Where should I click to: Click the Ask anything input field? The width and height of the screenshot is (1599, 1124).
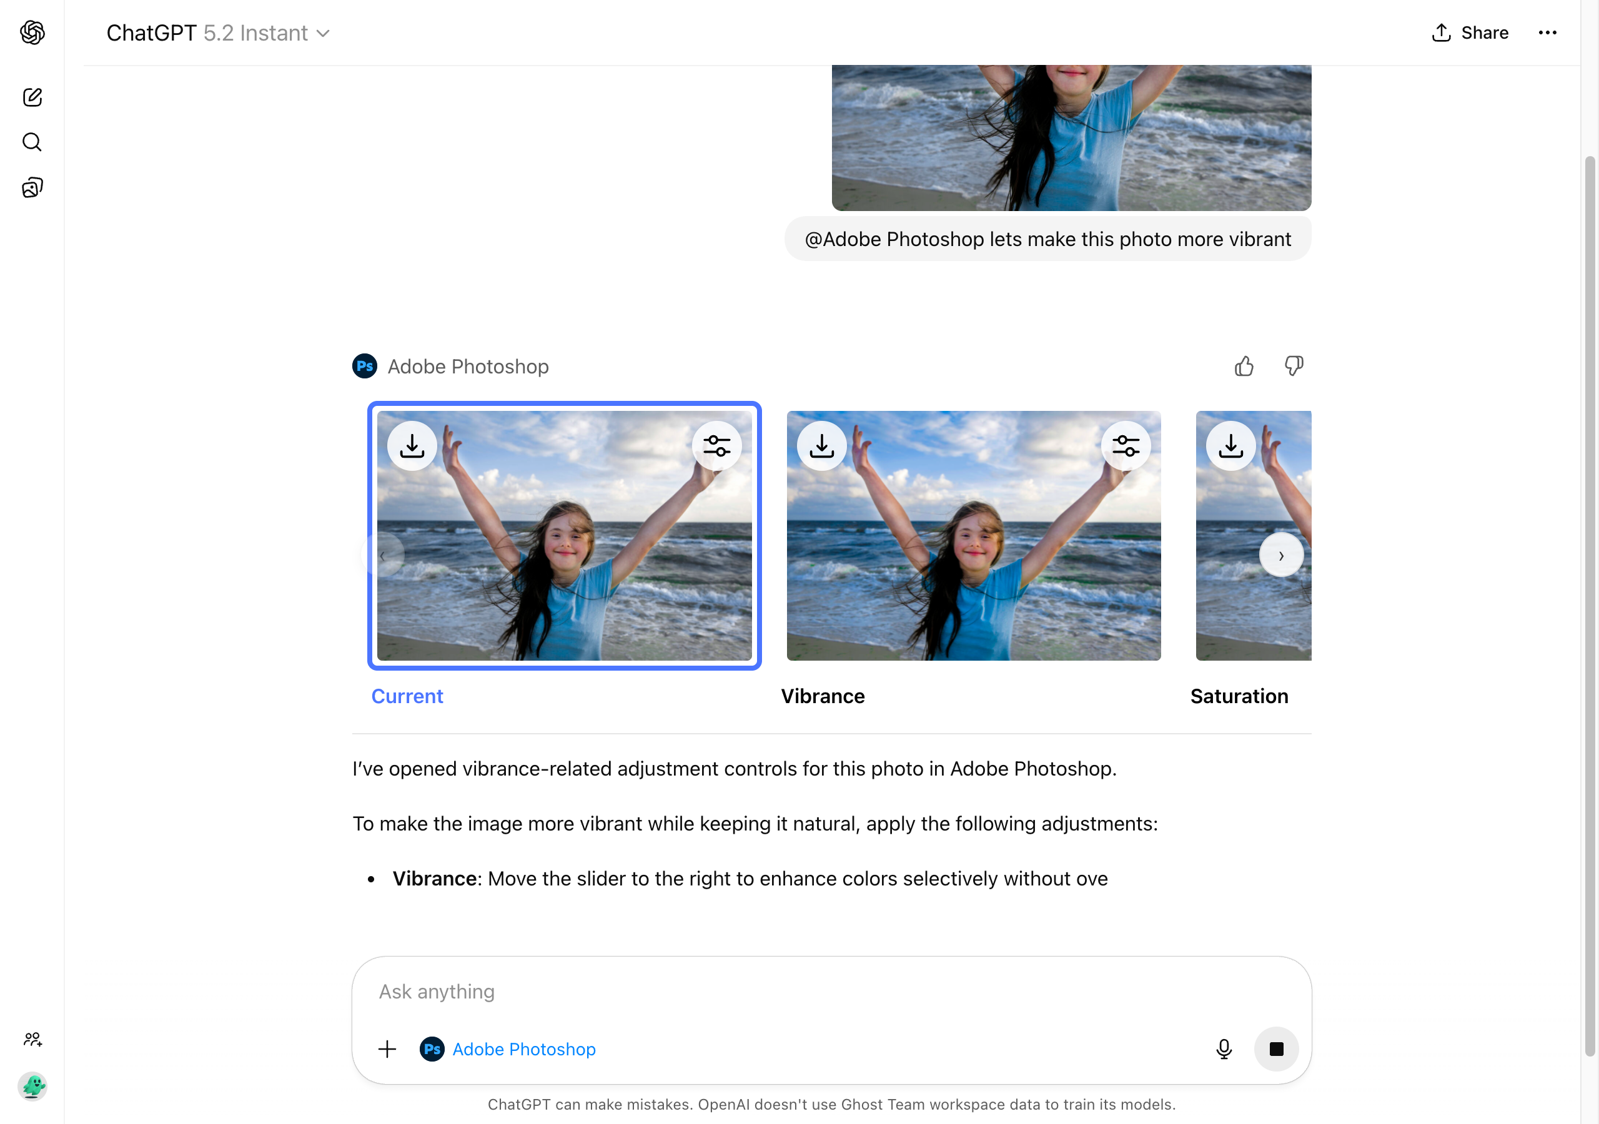coord(766,992)
